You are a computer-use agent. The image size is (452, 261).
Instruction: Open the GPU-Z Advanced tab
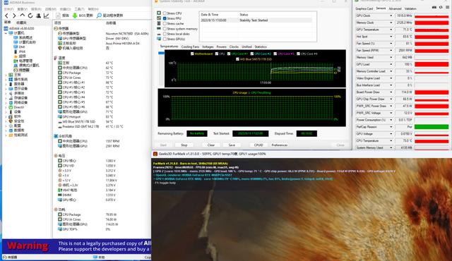(395, 8)
